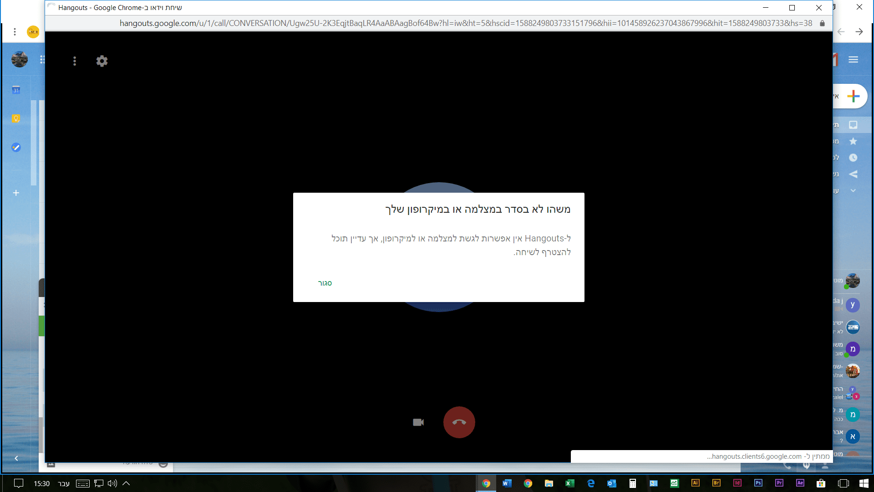Open the Gmail hamburger main menu

point(853,60)
